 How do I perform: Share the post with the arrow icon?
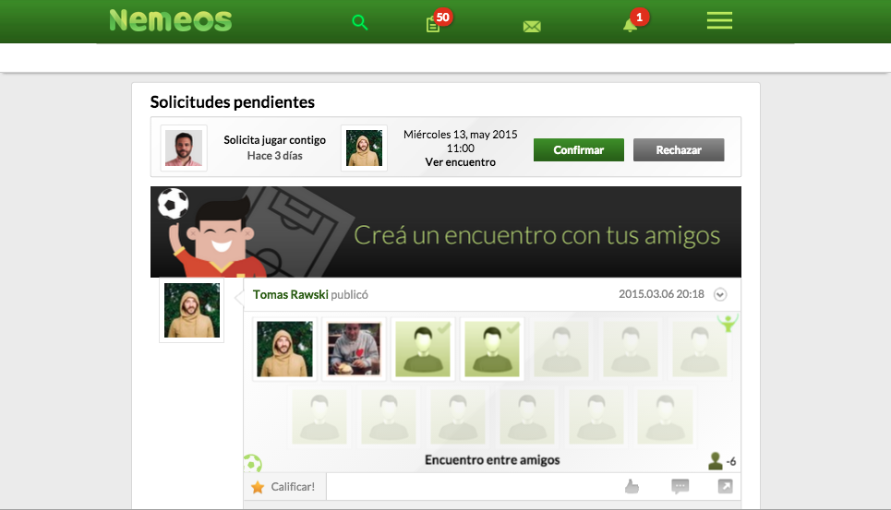725,486
